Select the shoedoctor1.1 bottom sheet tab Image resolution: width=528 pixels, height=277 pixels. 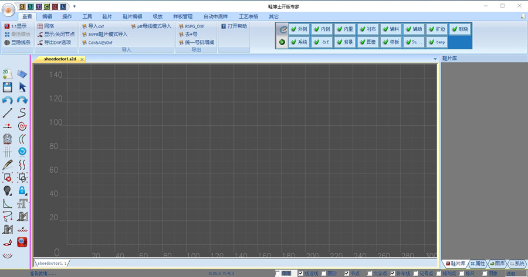(52, 263)
